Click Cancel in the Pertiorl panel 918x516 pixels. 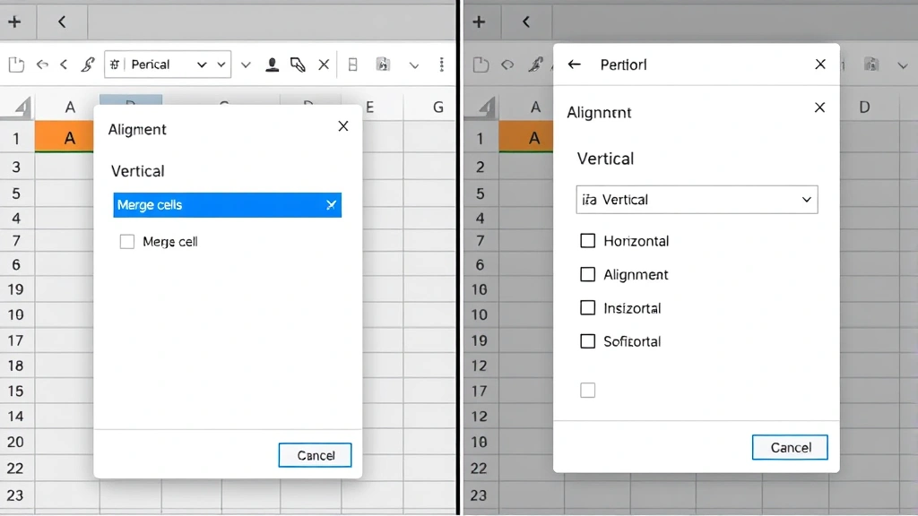pos(789,447)
